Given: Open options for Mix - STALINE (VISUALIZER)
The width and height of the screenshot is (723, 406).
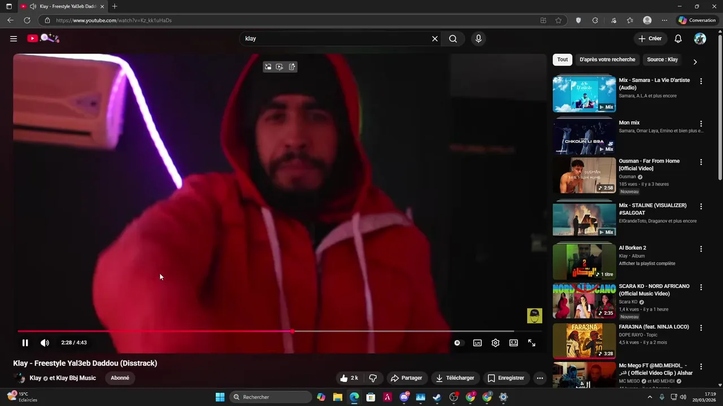Looking at the screenshot, I should [701, 206].
